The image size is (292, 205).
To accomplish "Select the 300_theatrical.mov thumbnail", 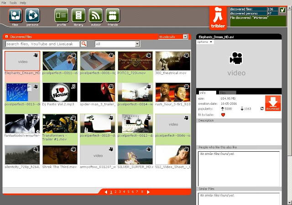I will click(173, 61).
